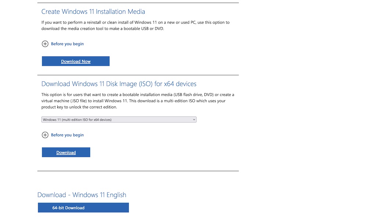367x220 pixels.
Task: Open the Windows 11 multi-edition ISO dropdown
Action: (119, 120)
